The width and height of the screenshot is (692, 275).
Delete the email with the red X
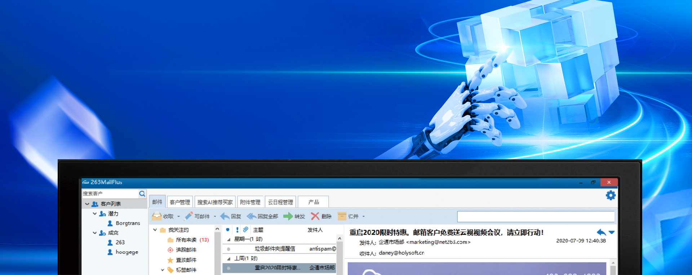(315, 216)
